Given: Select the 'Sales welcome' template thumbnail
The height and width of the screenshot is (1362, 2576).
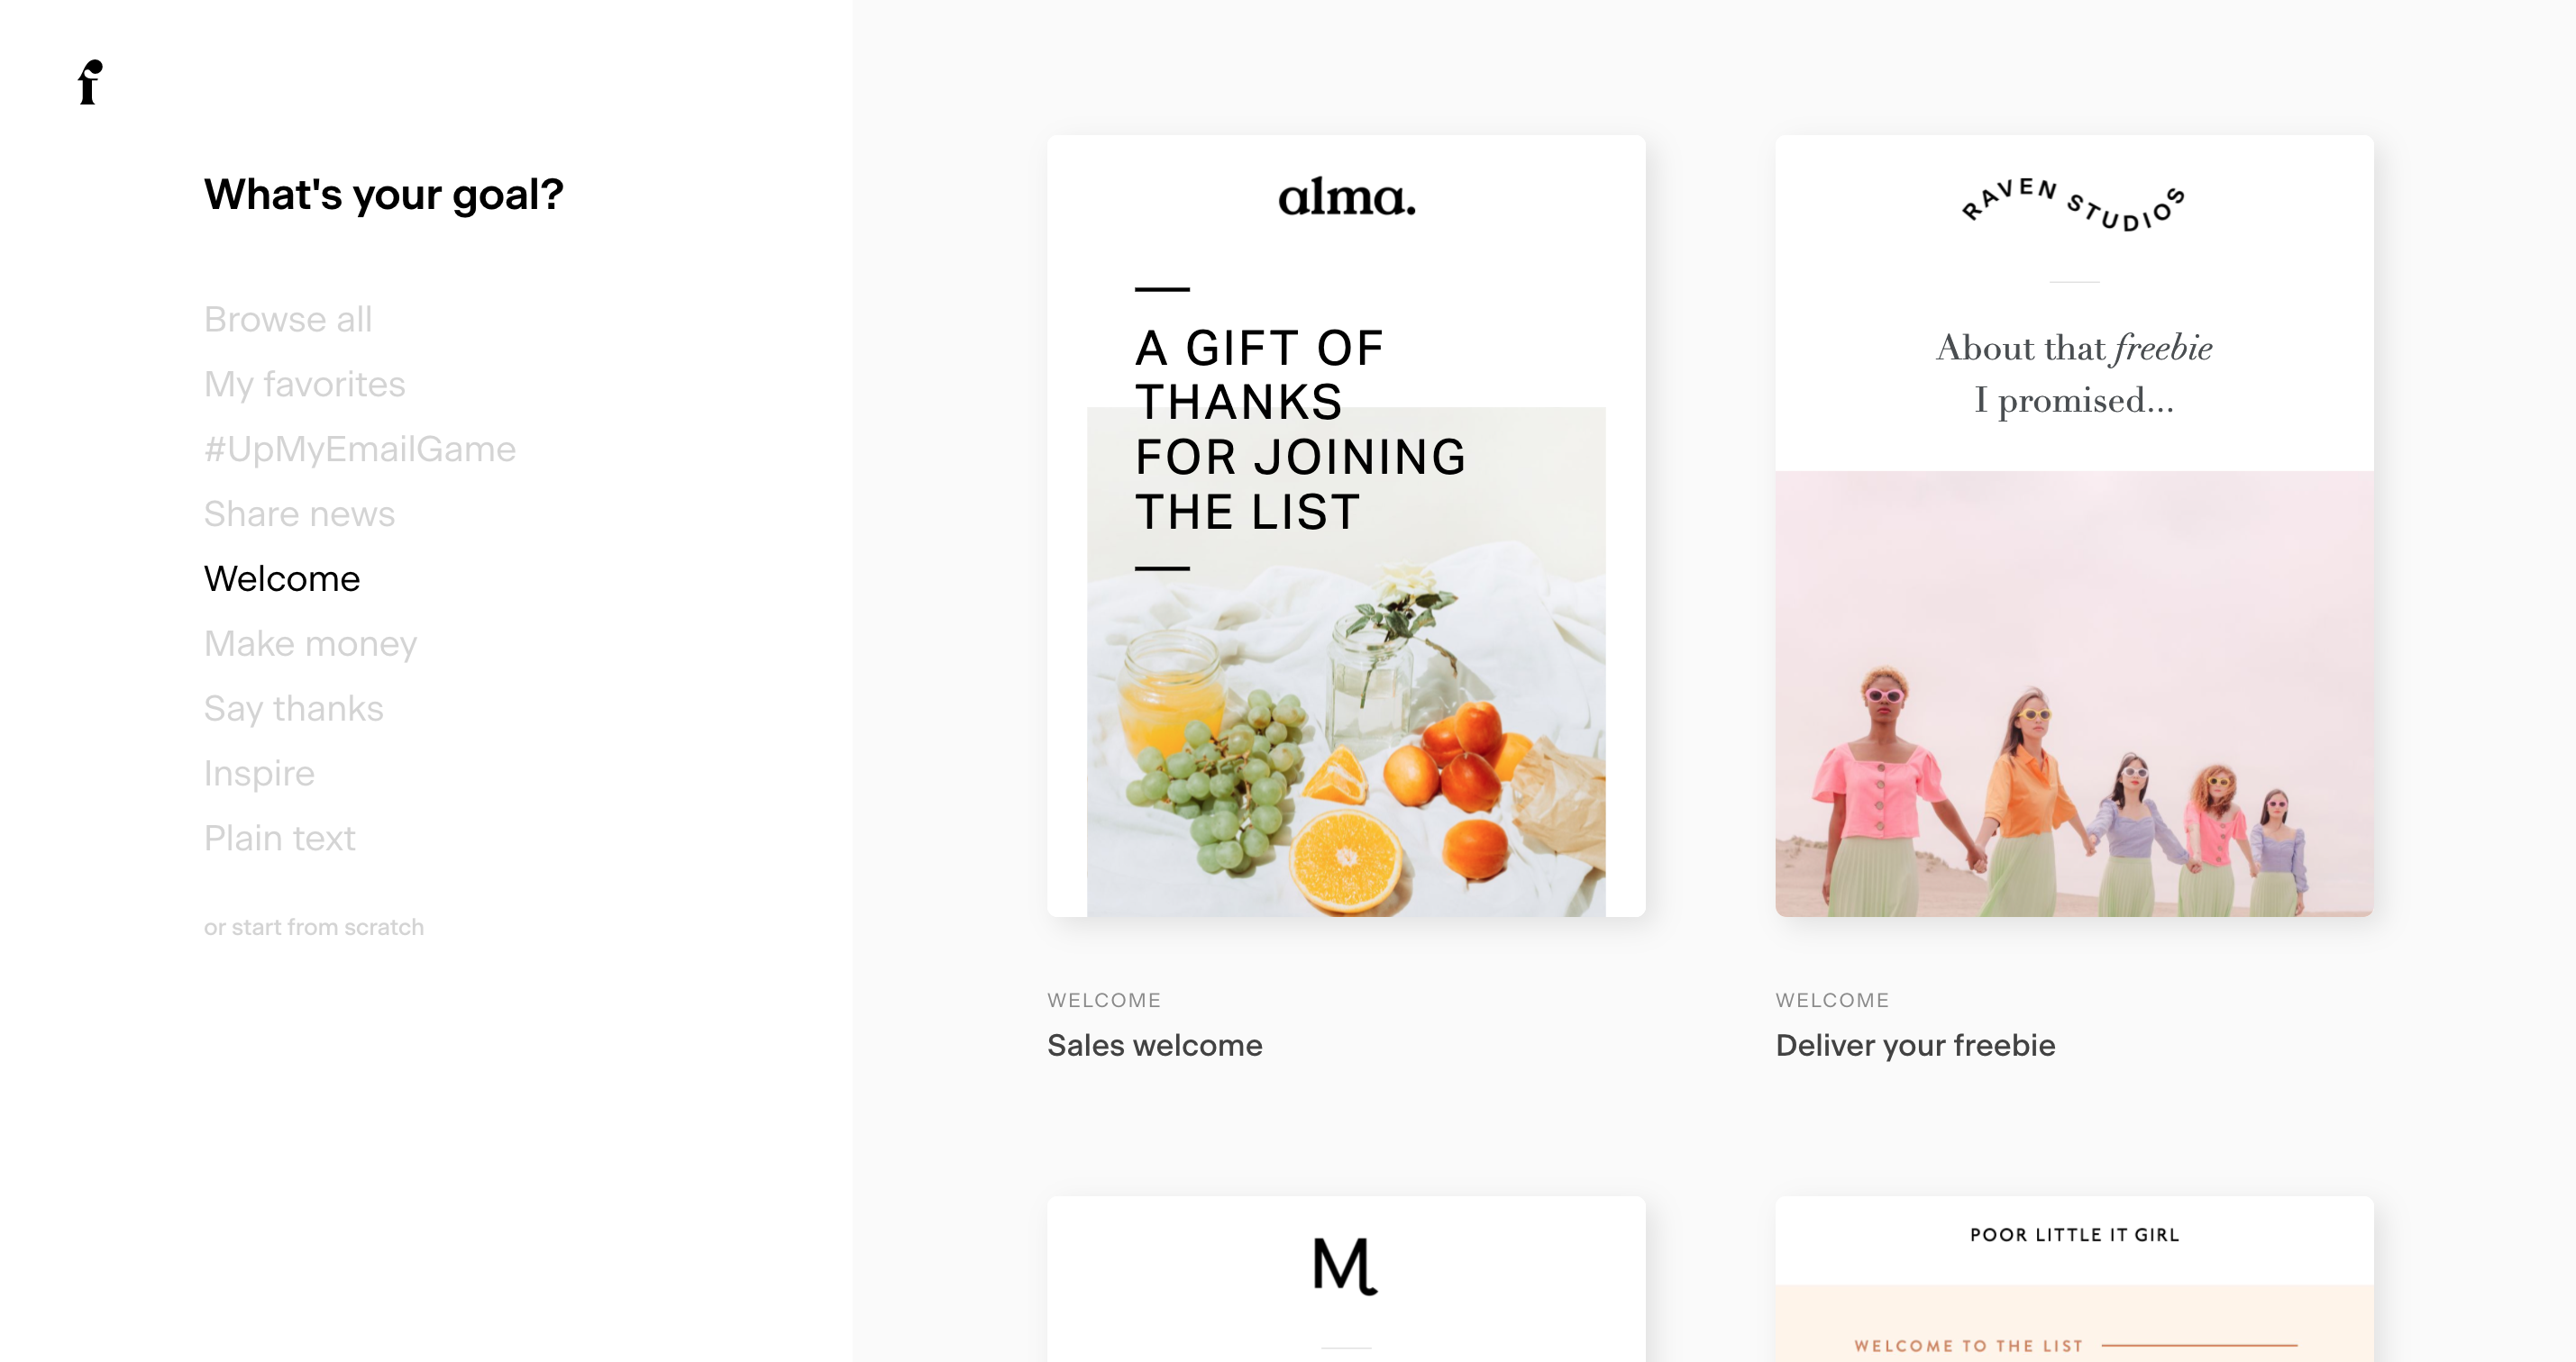Looking at the screenshot, I should pyautogui.click(x=1344, y=528).
